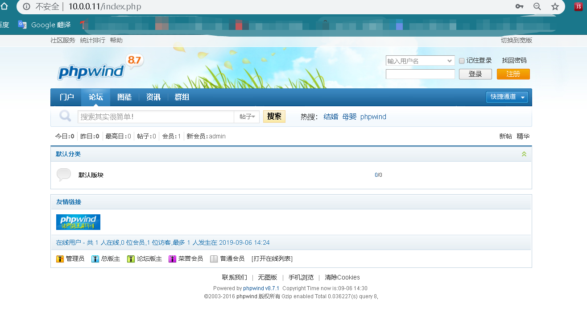Viewport: 587px width, 321px height.
Task: Click the 默认版块 speech bubble icon
Action: (64, 175)
